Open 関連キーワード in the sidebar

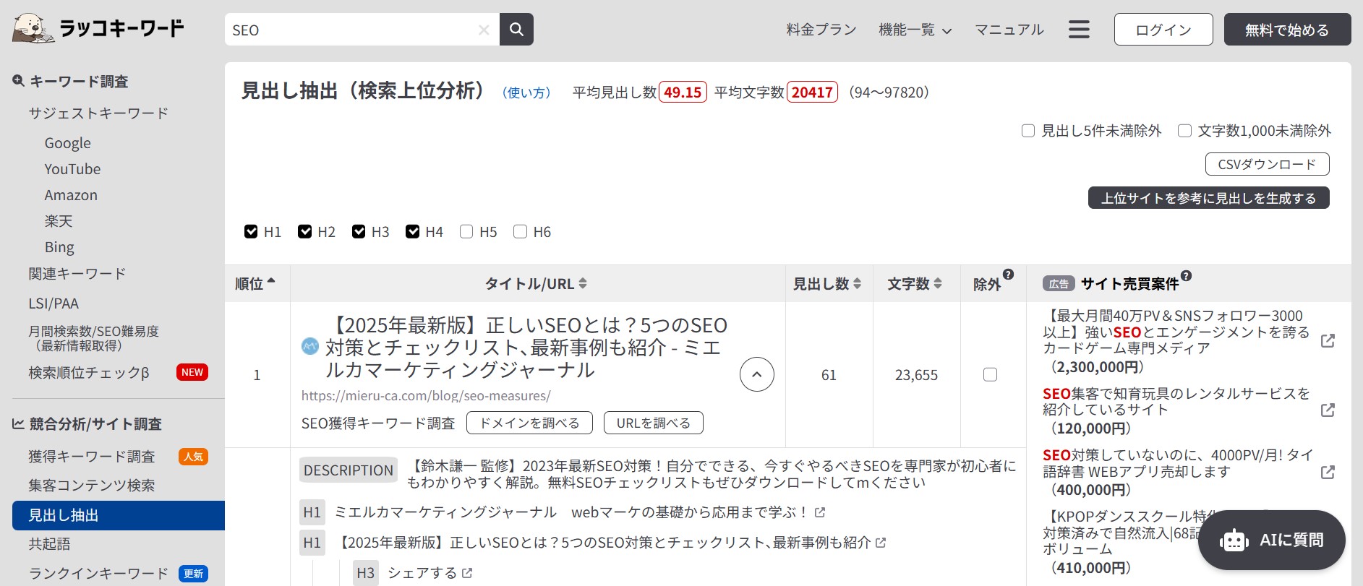77,274
